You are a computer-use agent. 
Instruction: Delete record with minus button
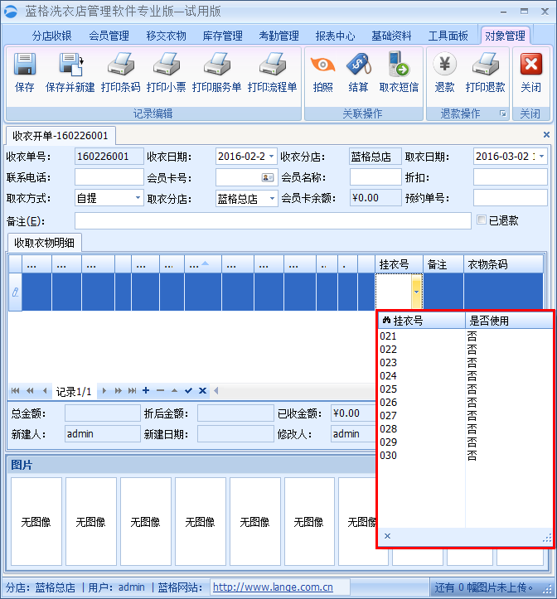[160, 390]
